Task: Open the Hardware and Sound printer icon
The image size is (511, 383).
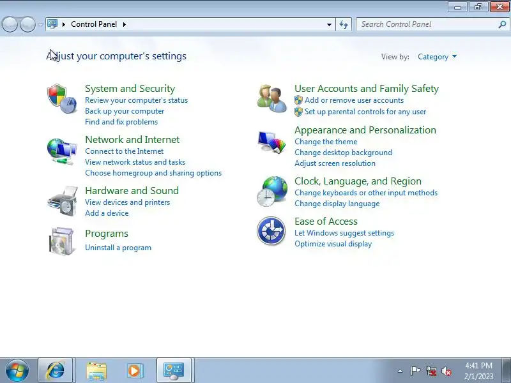Action: tap(63, 200)
